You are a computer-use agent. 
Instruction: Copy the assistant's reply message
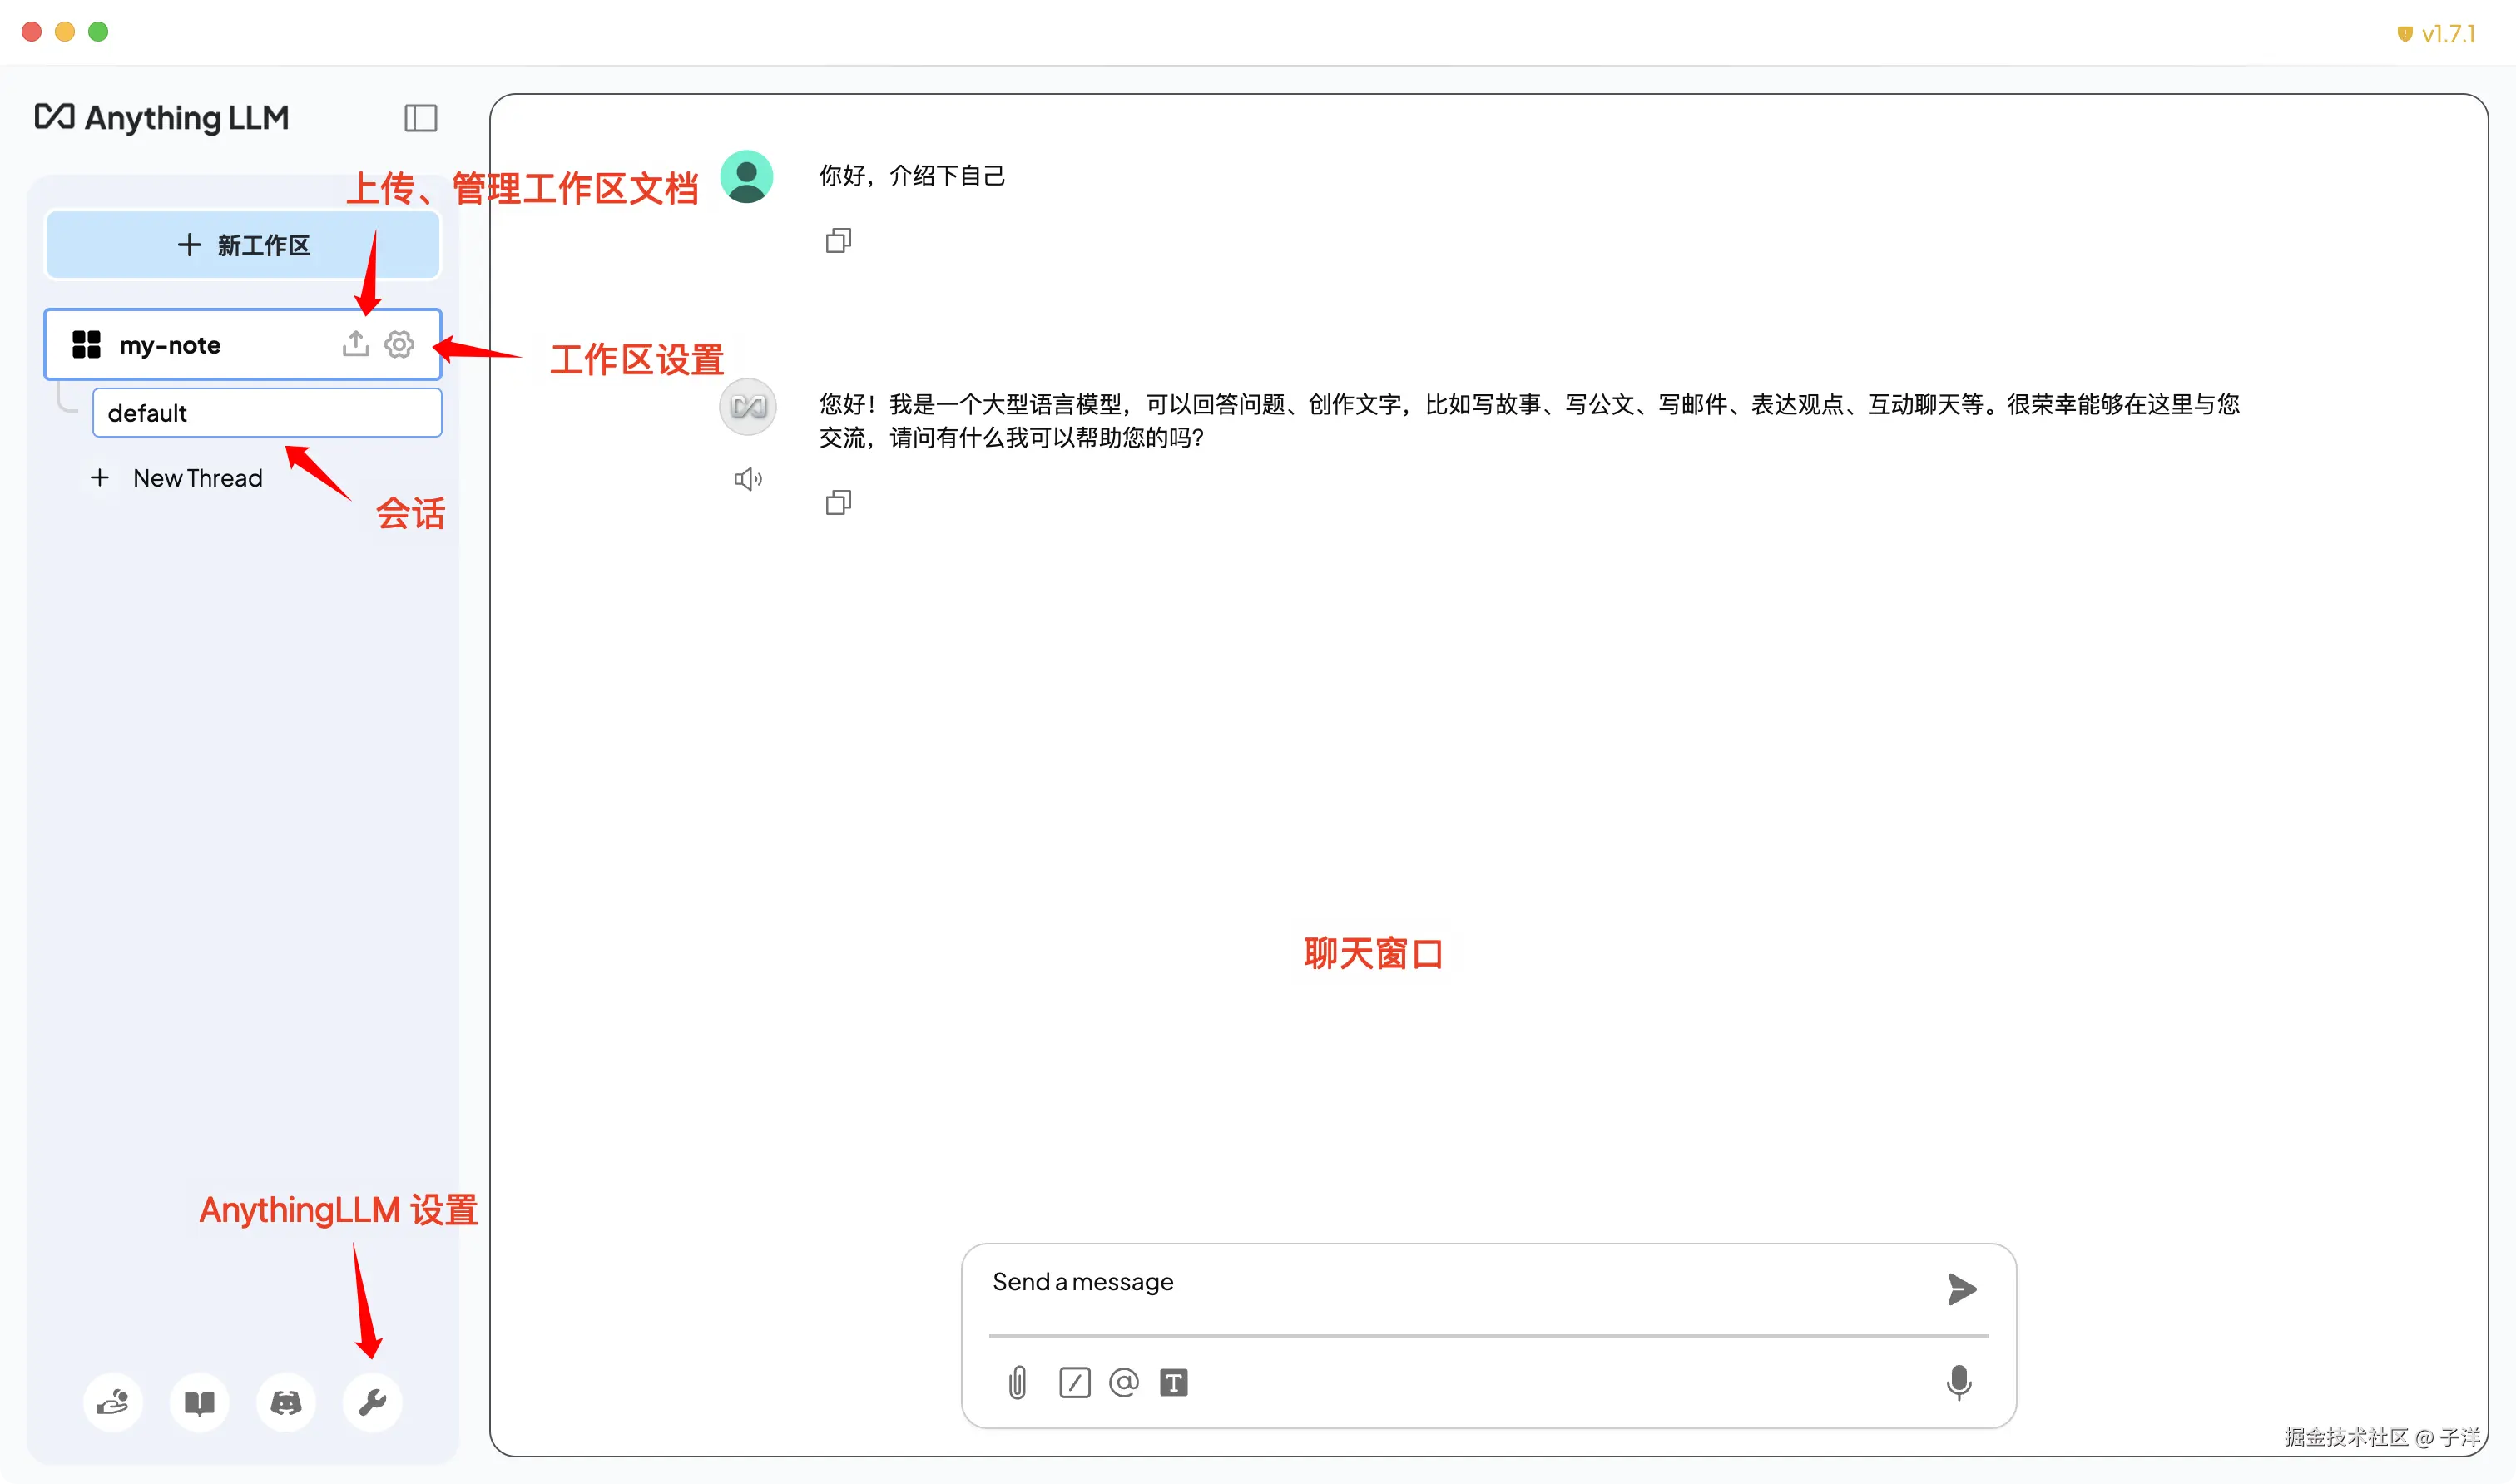pos(838,502)
